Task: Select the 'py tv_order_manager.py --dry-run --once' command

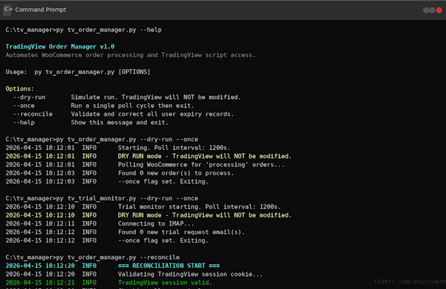Action: (127, 139)
